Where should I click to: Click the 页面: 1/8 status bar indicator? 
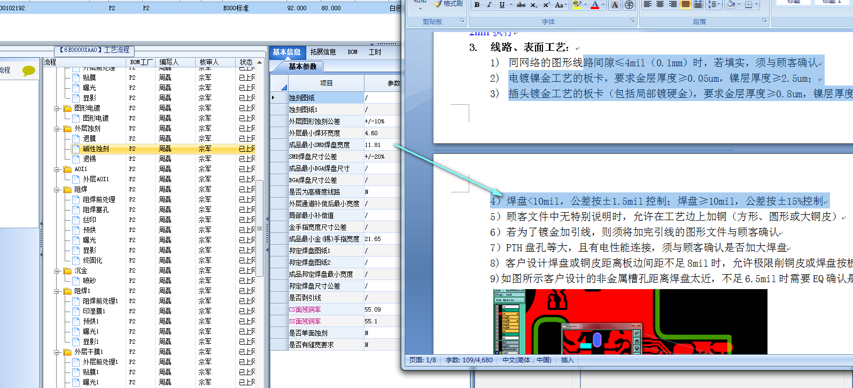[x=423, y=360]
